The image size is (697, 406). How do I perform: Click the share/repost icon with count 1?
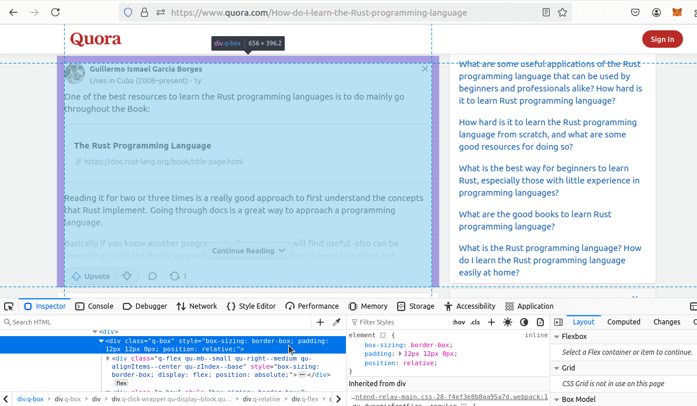pyautogui.click(x=178, y=276)
